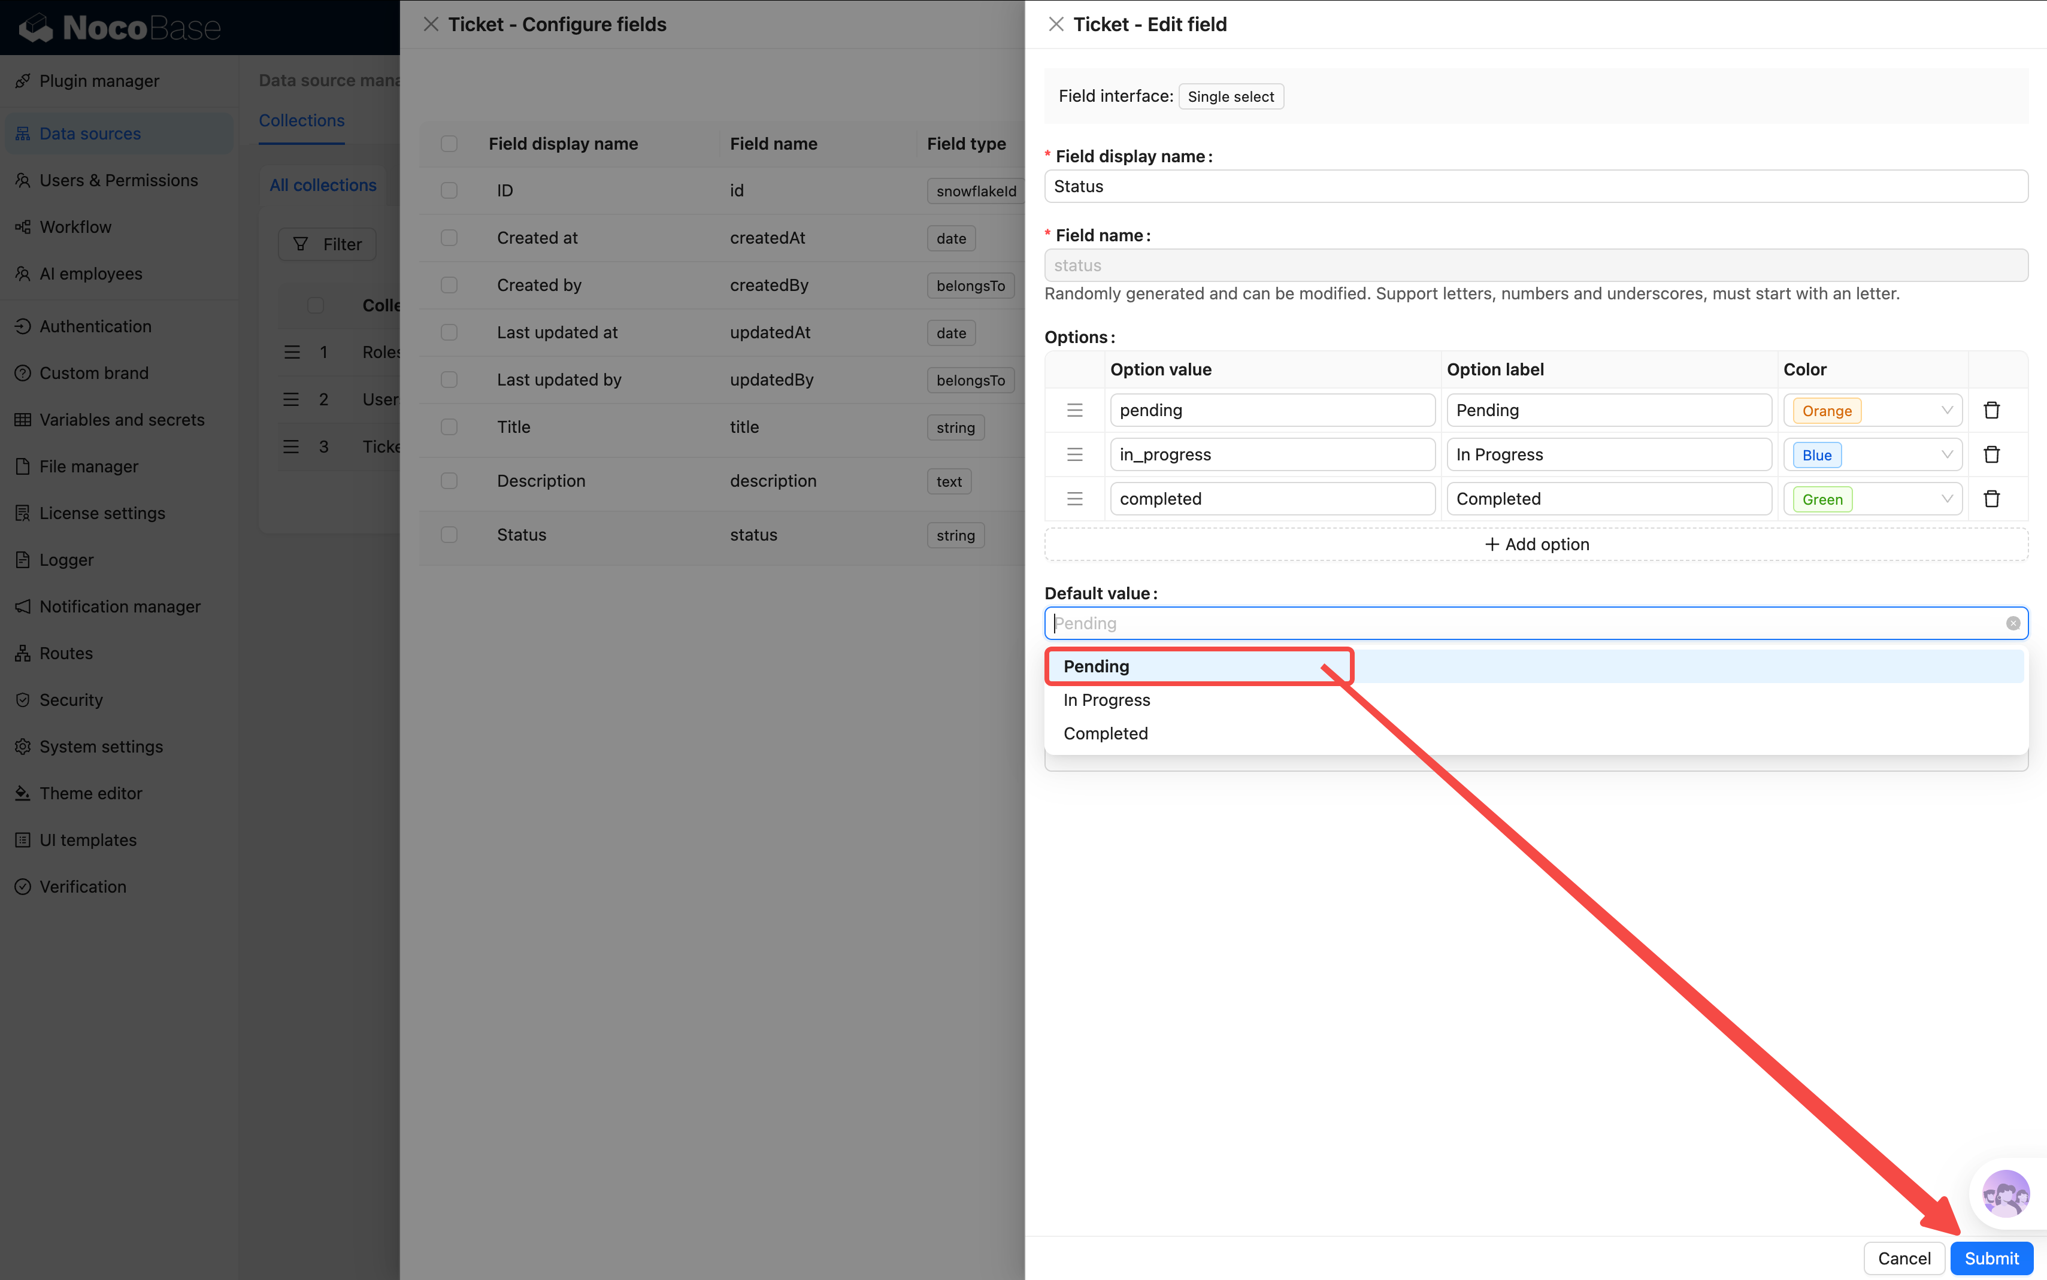This screenshot has height=1280, width=2047.
Task: Delete the completed option row
Action: [1991, 499]
